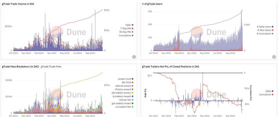This screenshot has width=278, height=117.
Task: Click the Dune watermark logo in gTrade Users chart
Action: [208, 32]
